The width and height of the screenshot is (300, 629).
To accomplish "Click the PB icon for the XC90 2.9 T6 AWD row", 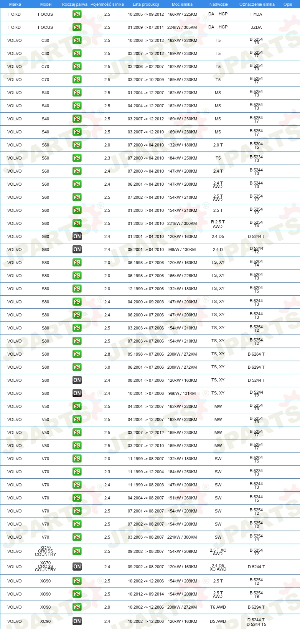I will [77, 607].
